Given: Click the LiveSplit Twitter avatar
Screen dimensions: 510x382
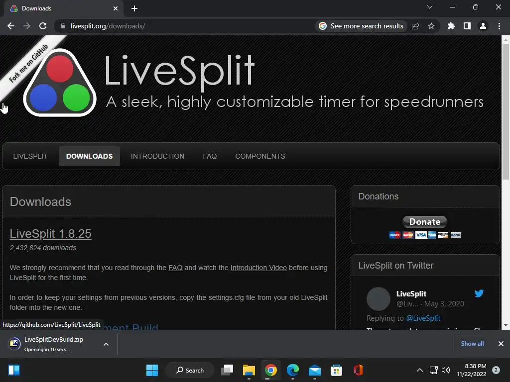Looking at the screenshot, I should coord(379,299).
